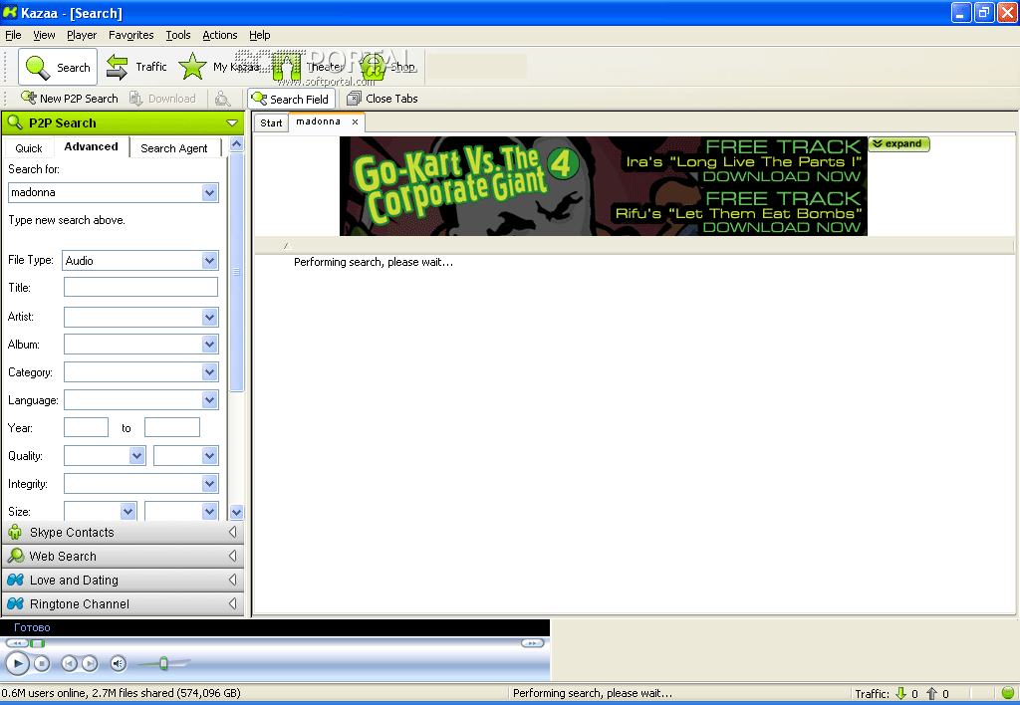
Task: Adjust the player volume slider
Action: (x=164, y=663)
